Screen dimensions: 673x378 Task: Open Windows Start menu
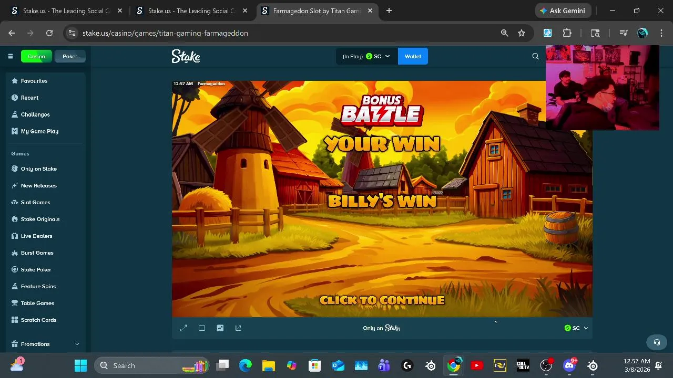click(x=80, y=365)
